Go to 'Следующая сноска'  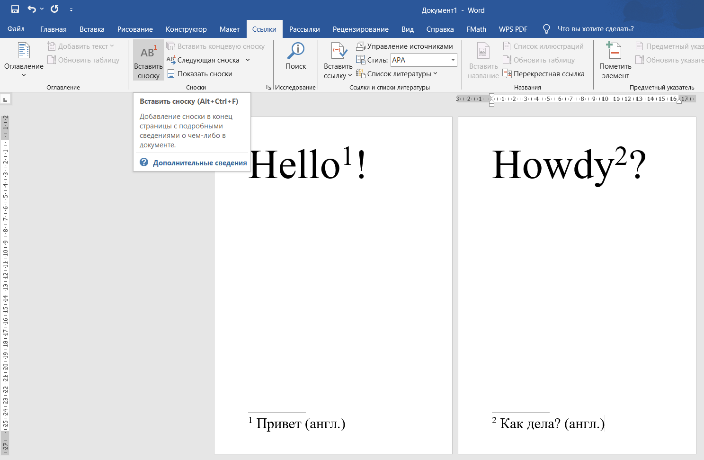point(204,60)
